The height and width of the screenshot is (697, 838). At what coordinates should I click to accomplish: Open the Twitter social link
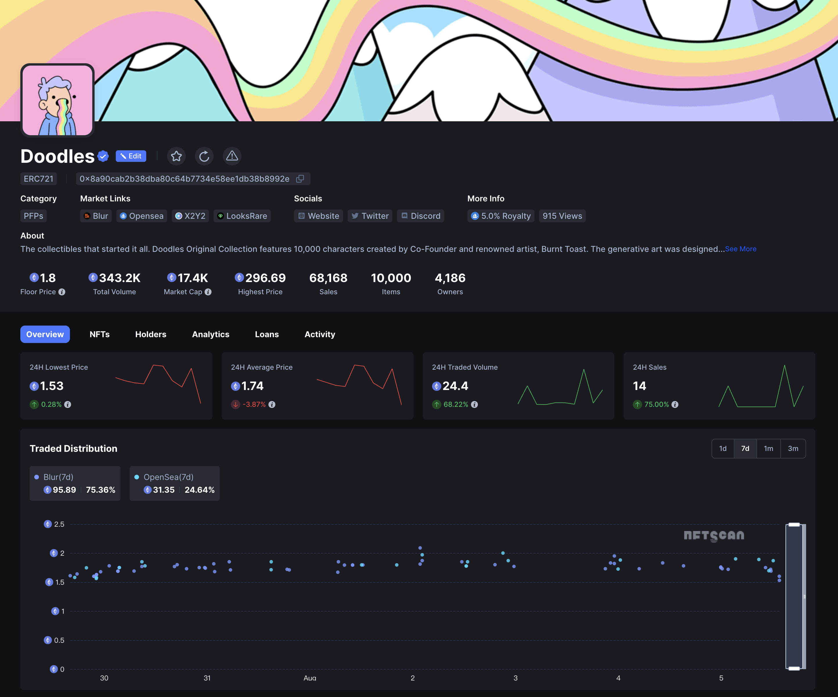tap(370, 216)
